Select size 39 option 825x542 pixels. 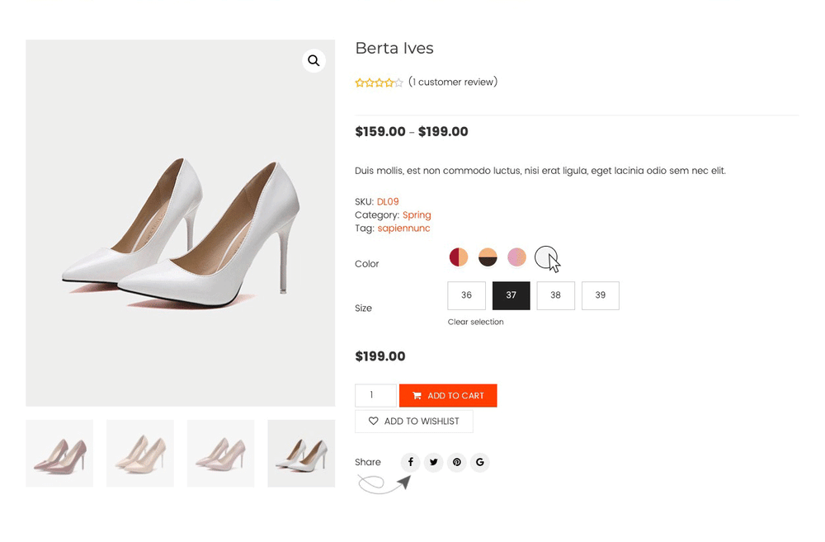tap(600, 295)
